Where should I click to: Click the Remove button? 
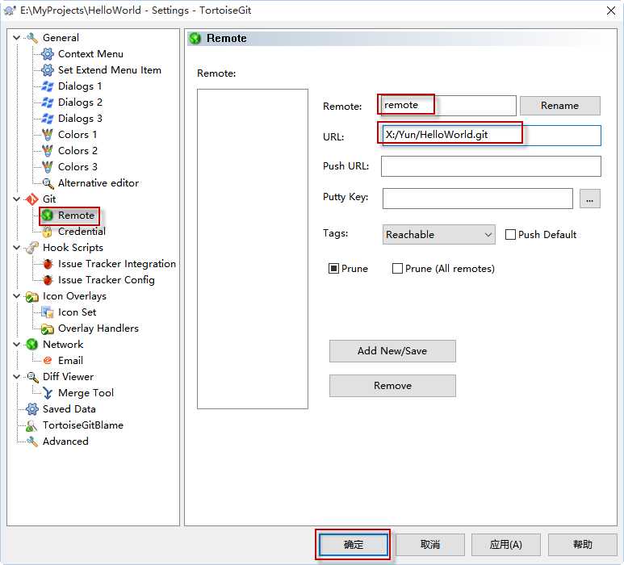pyautogui.click(x=392, y=386)
